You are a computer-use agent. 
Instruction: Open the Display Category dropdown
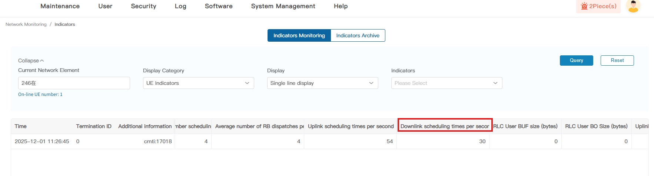click(x=198, y=83)
